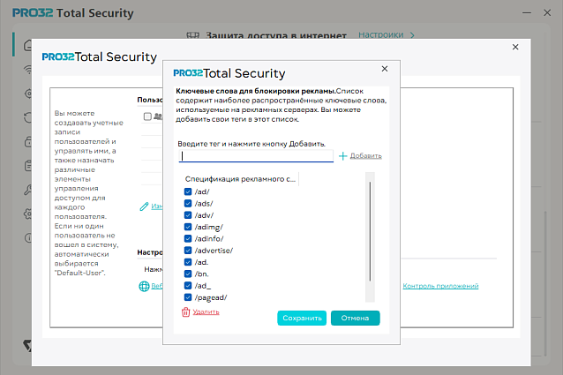Screen dimensions: 563x375
Task: Click the pencil edit icon in users window
Action: click(x=144, y=206)
